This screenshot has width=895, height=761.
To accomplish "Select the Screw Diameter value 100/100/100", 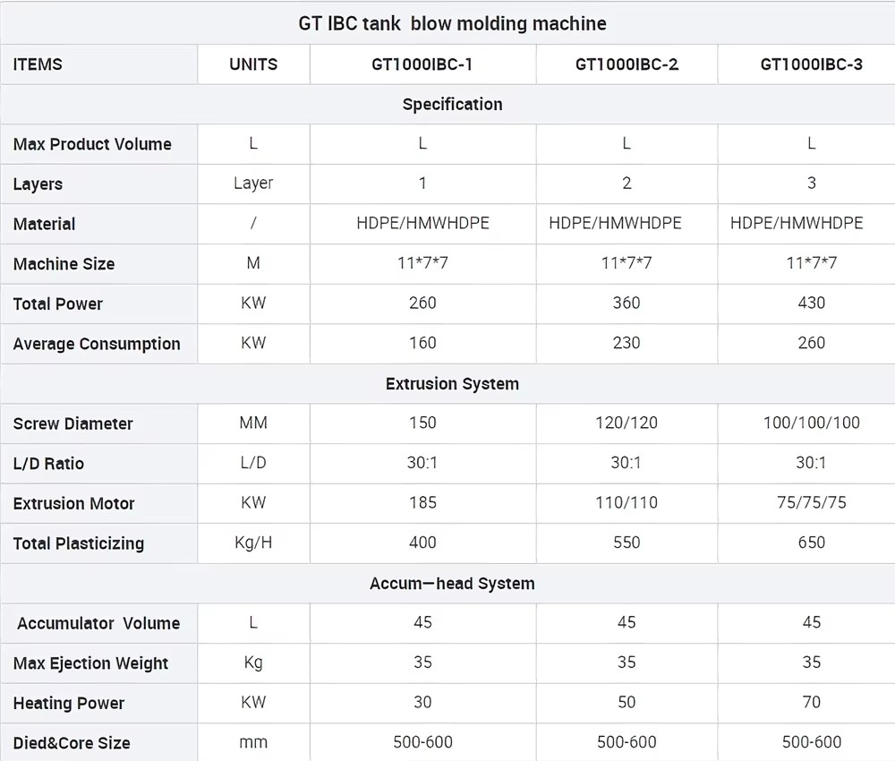I will coord(811,423).
